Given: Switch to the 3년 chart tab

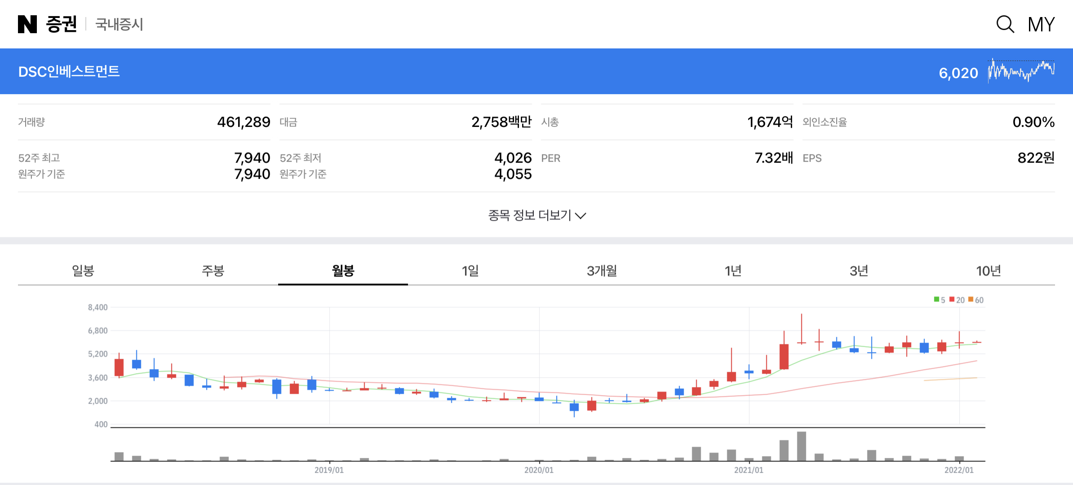Looking at the screenshot, I should (859, 271).
